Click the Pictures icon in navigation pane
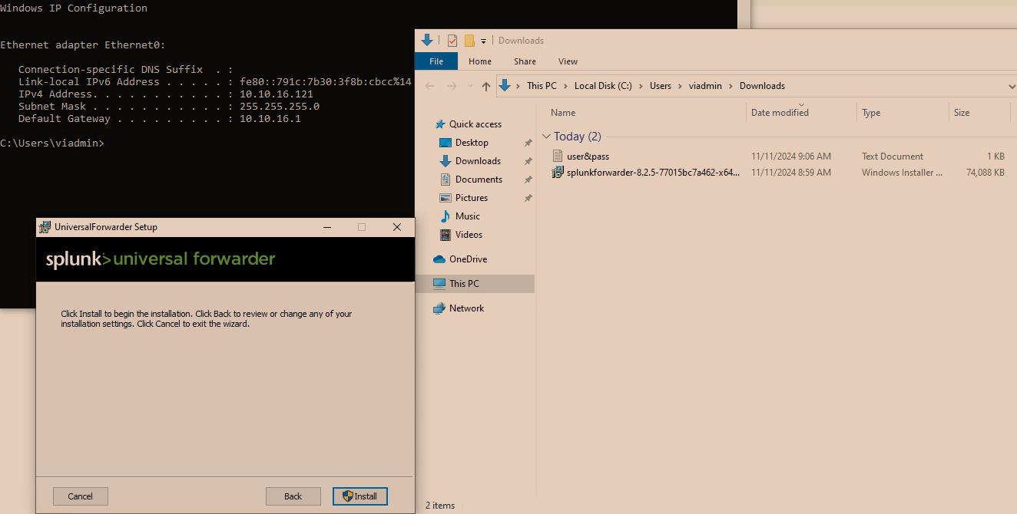This screenshot has height=514, width=1017. [x=446, y=198]
